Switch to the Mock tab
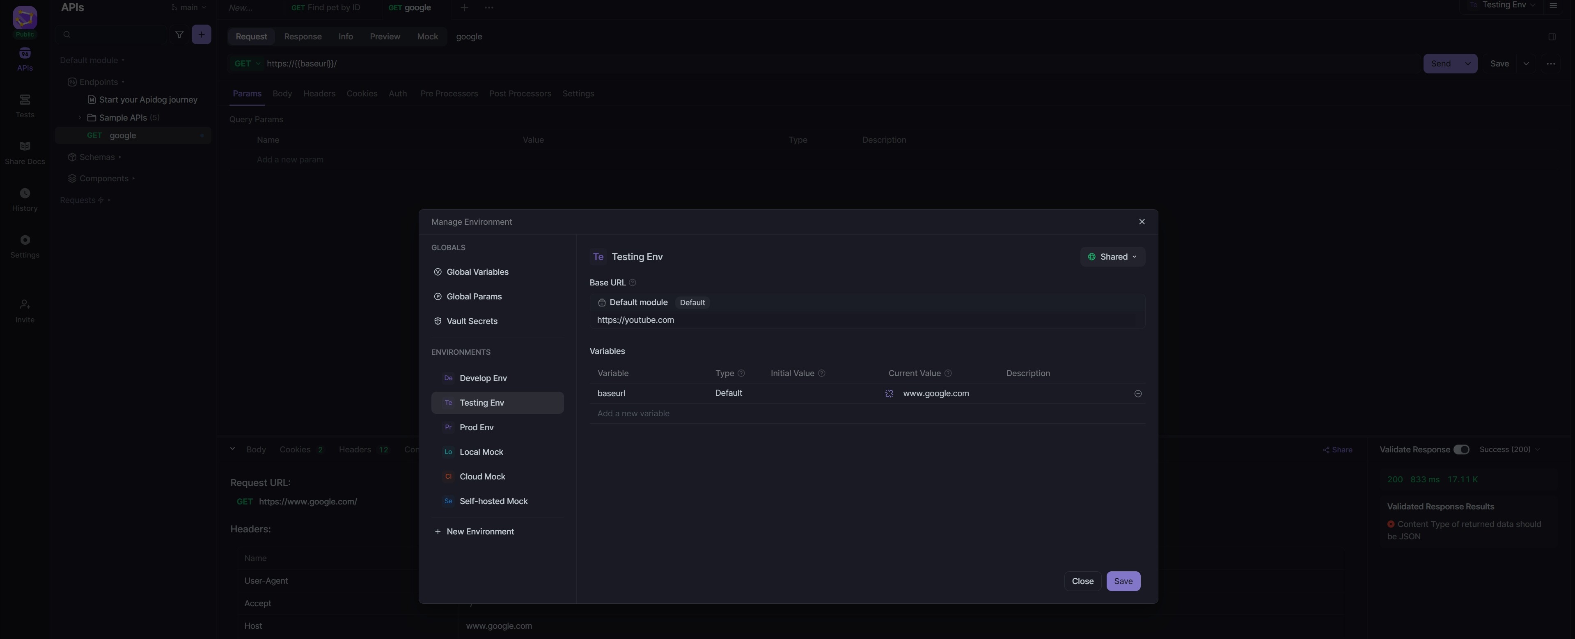 pos(427,37)
